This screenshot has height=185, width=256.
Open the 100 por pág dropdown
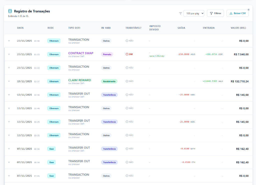pos(194,13)
